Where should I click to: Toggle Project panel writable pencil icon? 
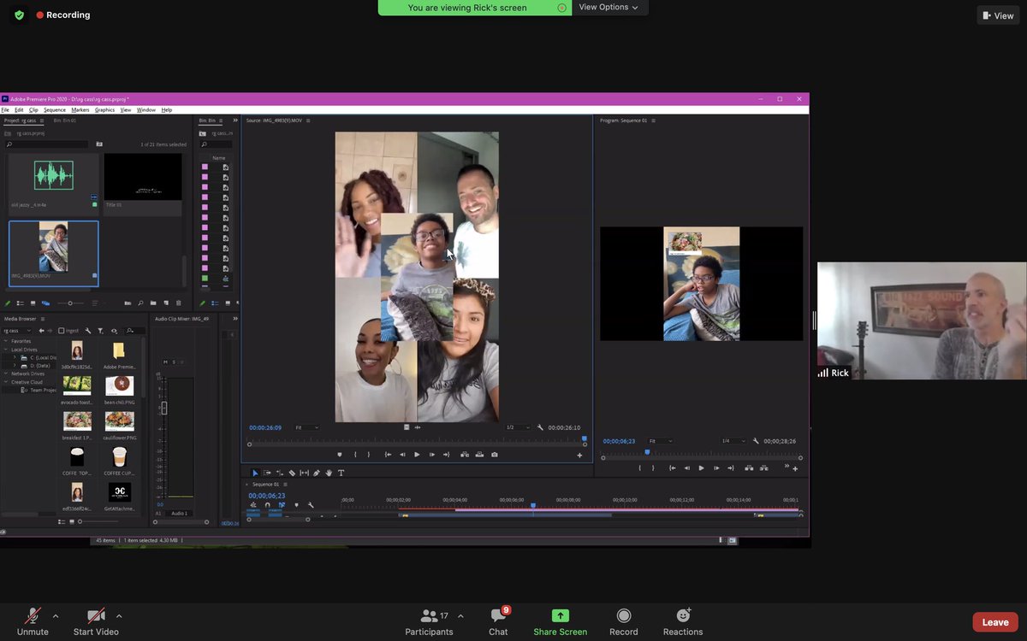pos(8,303)
